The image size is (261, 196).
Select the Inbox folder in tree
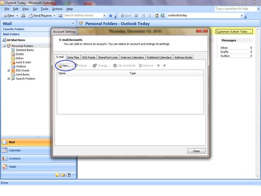click(20, 58)
